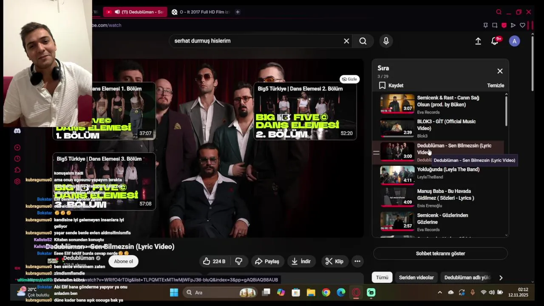Viewport: 544px width, 306px height.
Task: Open the weather widget showing 20°C
Action: [x=33, y=292]
